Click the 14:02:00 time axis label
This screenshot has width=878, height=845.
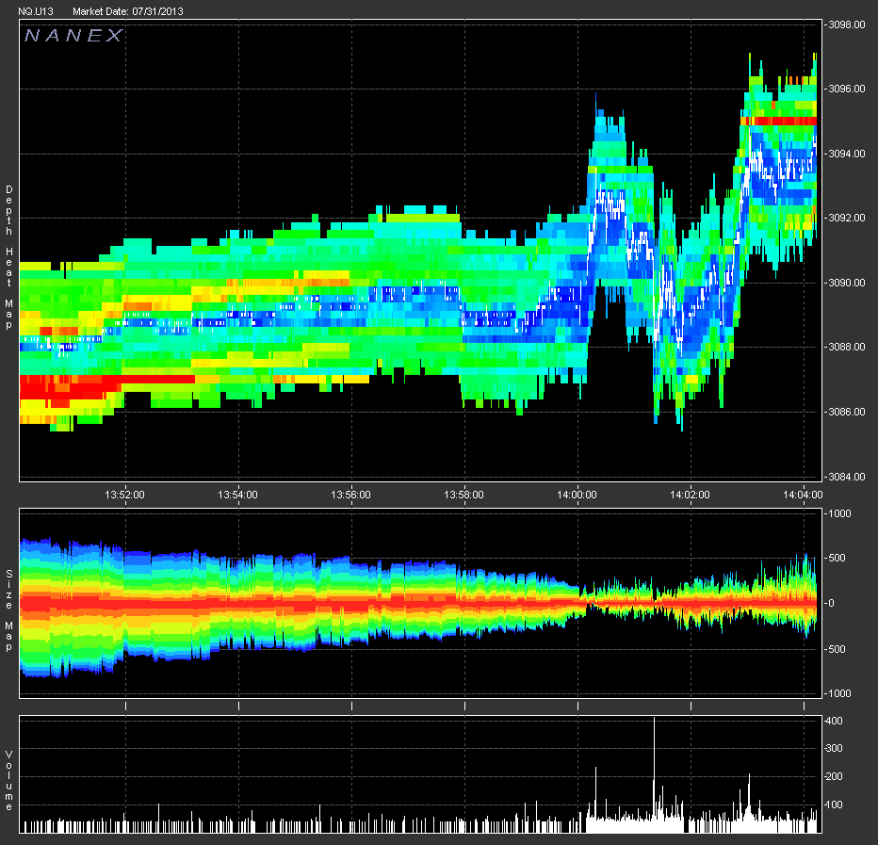click(691, 495)
